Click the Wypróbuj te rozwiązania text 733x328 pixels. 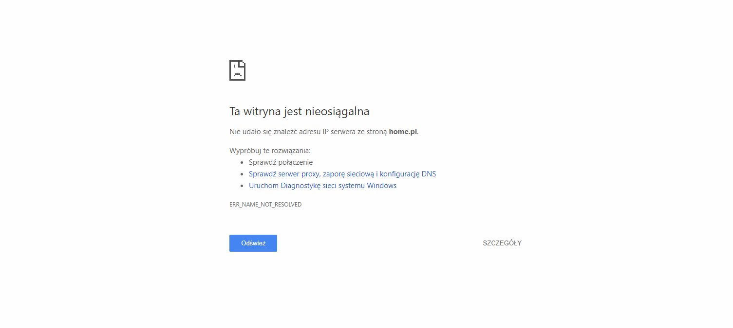[270, 151]
